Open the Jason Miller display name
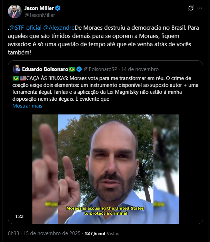Viewport: 210px width, 242px height. tap(39, 8)
